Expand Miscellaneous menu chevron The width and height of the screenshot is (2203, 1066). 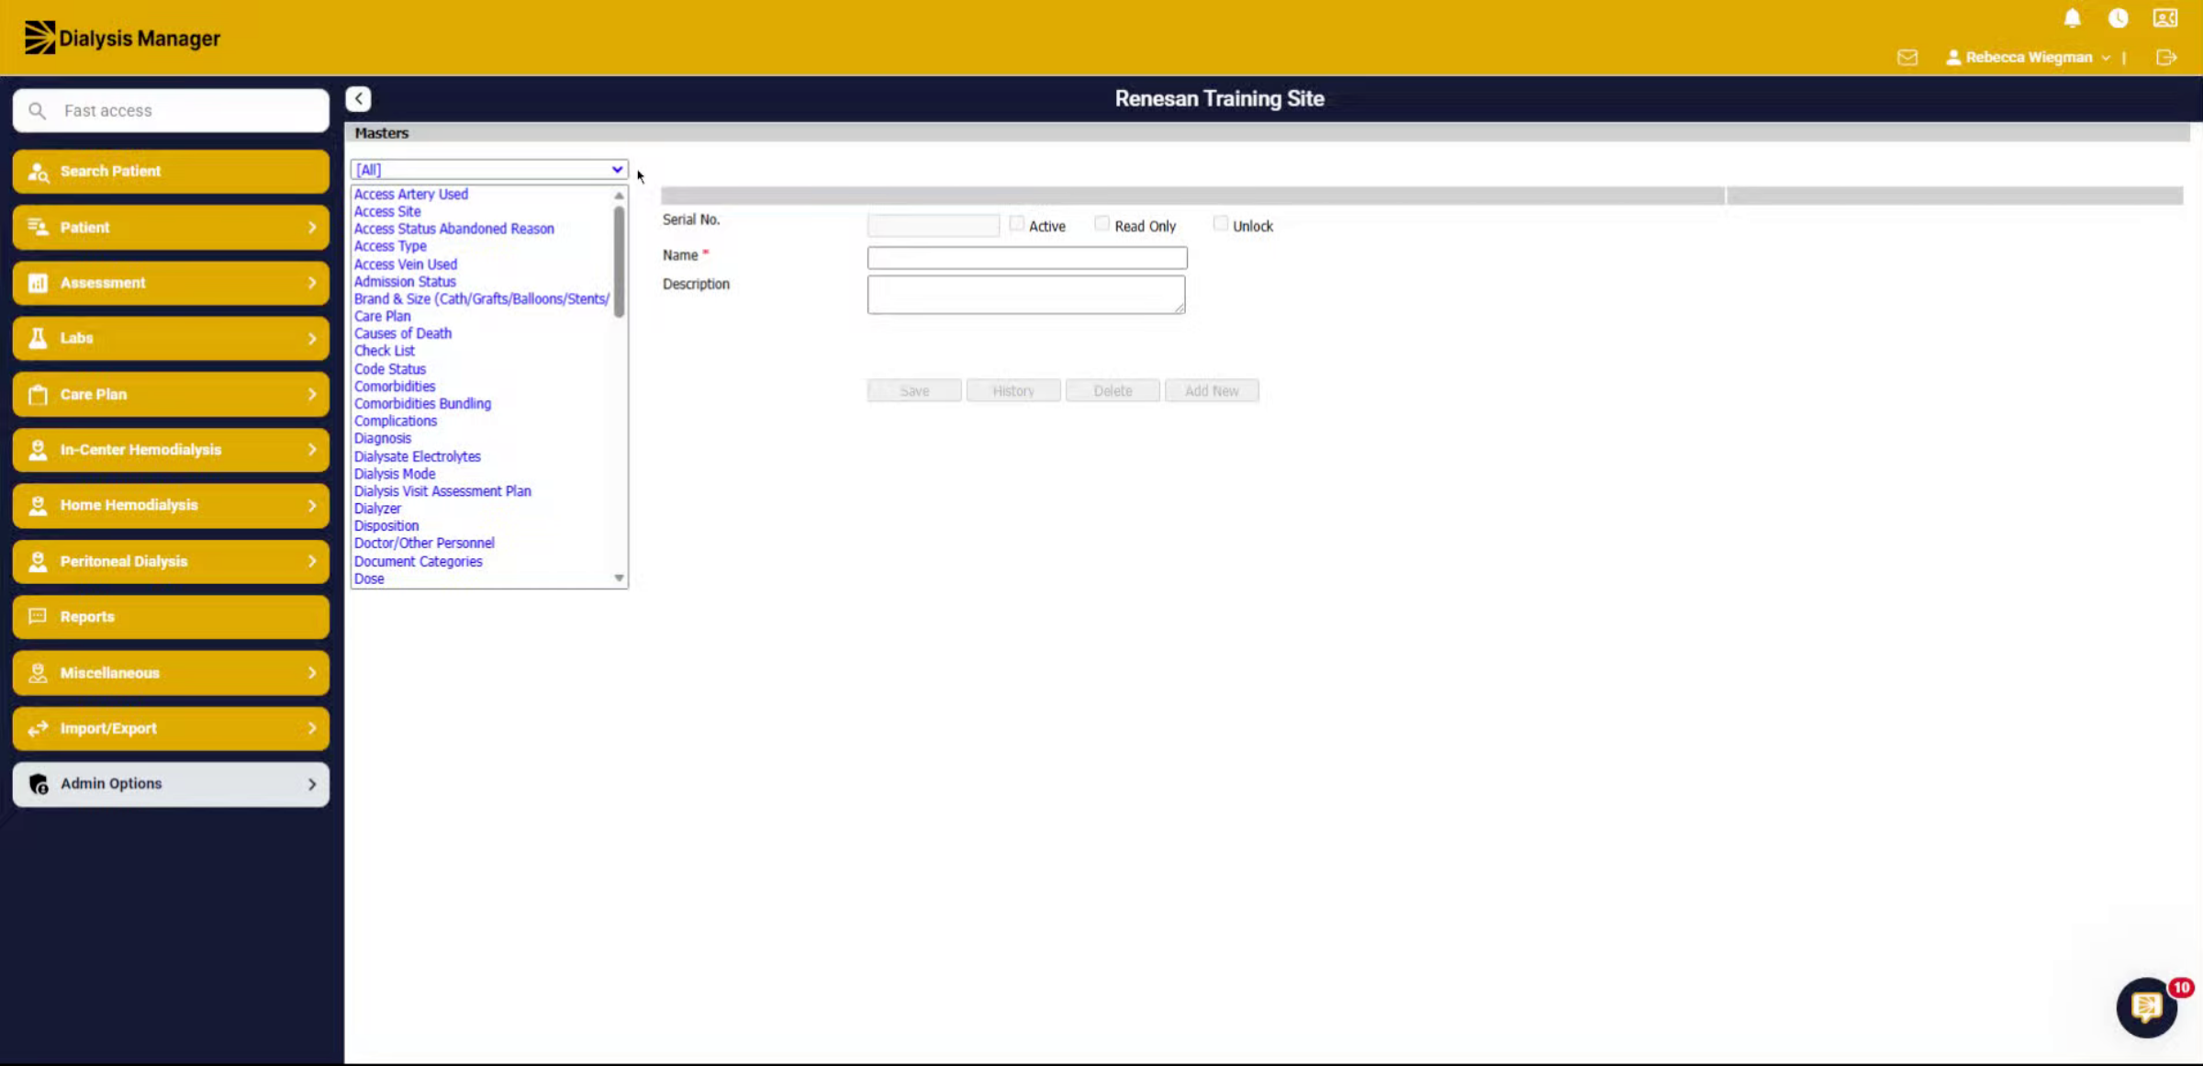click(312, 673)
